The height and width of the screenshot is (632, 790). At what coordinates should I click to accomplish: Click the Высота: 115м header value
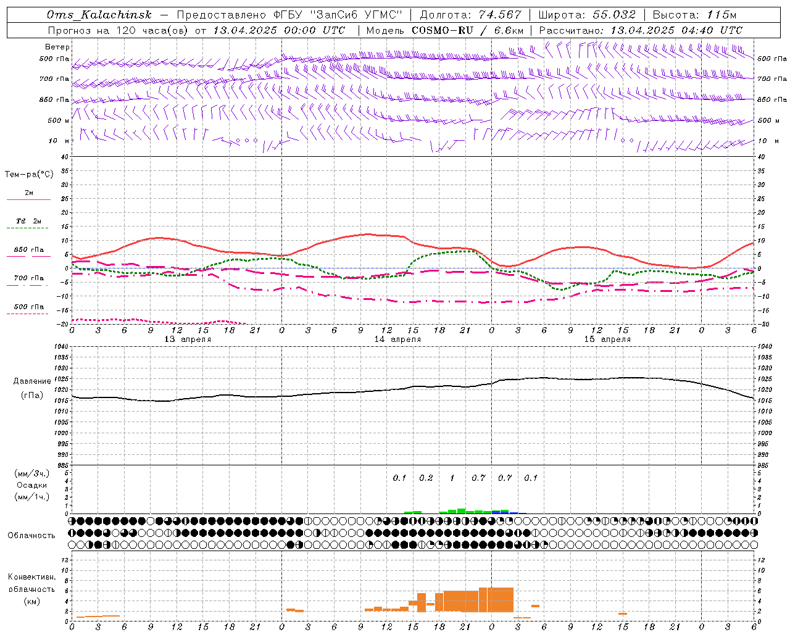click(x=694, y=15)
